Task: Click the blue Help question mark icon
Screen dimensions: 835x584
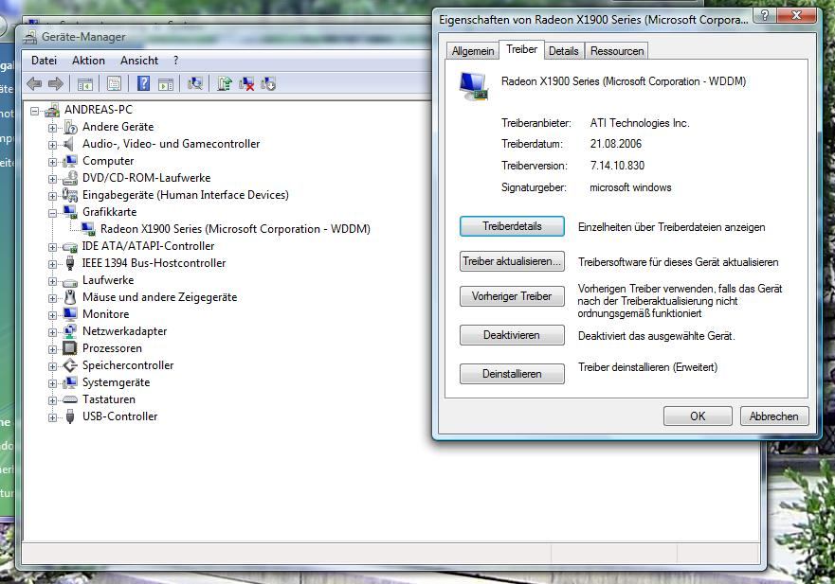Action: [143, 83]
